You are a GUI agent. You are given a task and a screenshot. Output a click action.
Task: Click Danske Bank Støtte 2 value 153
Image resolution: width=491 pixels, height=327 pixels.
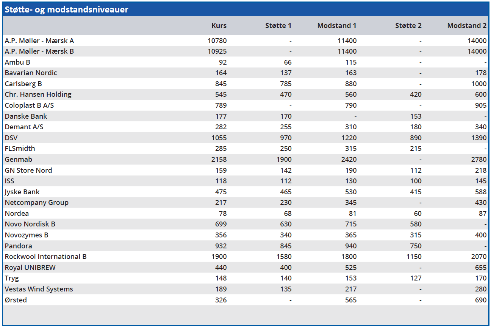pos(416,116)
